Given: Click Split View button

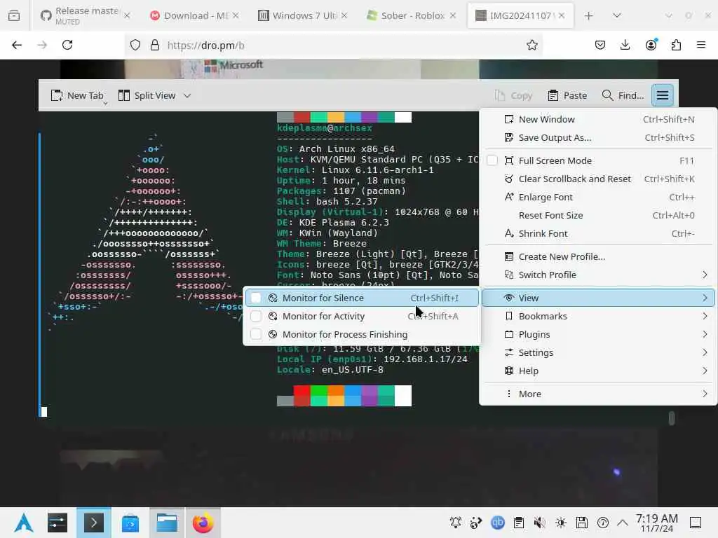Looking at the screenshot, I should [147, 95].
